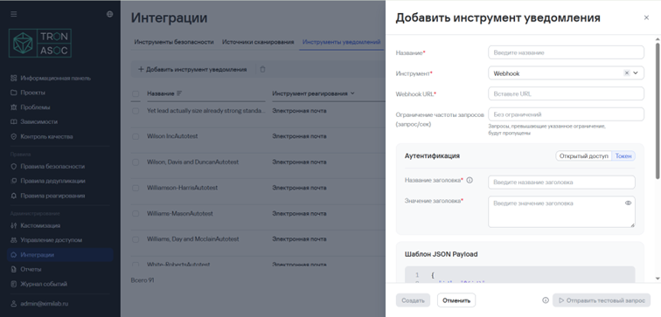This screenshot has height=317, width=661.
Task: Open Правила дедупликации in the sidebar
Action: 52,181
